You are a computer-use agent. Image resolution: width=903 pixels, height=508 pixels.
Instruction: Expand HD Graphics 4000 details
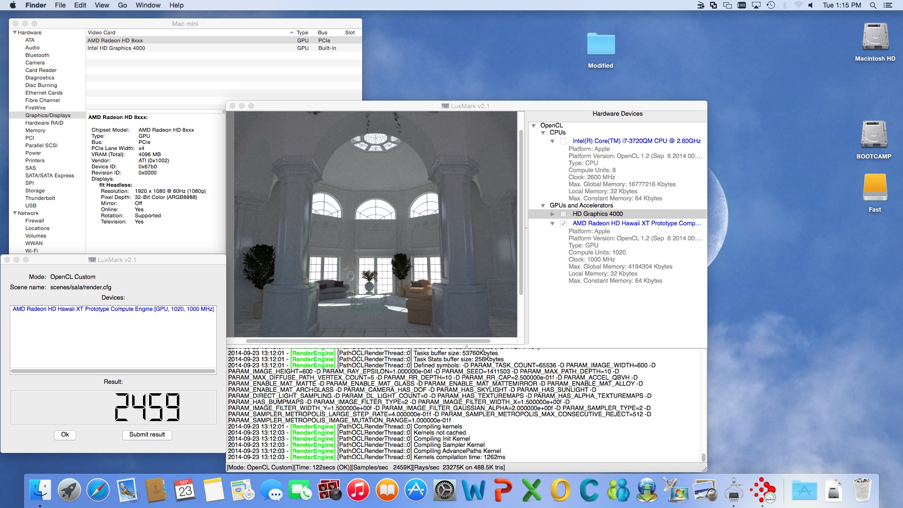tap(553, 214)
